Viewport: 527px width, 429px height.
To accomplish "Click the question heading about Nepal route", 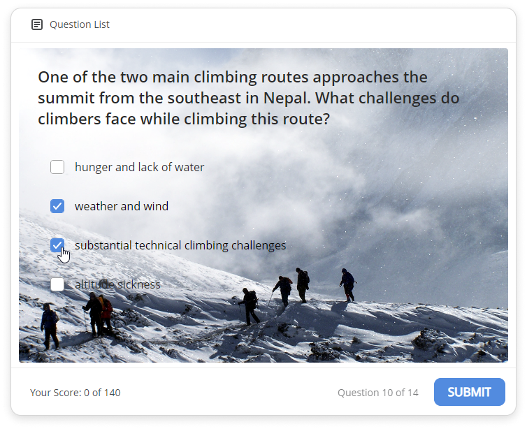I will [249, 98].
